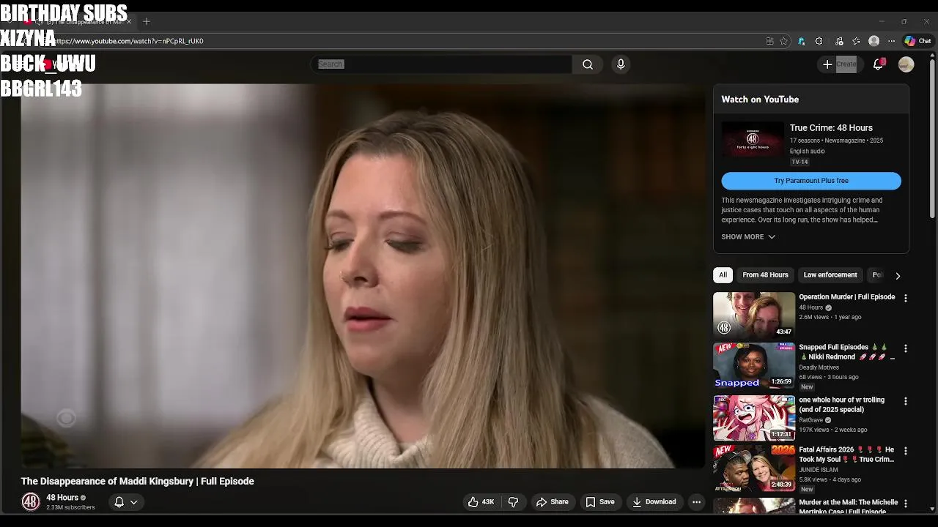
Task: Open browser favorites list icon
Action: (x=856, y=41)
